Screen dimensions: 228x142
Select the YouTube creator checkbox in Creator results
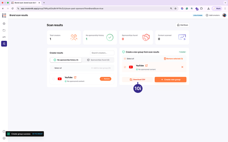[54, 79]
